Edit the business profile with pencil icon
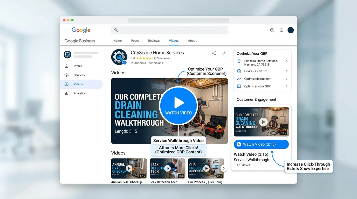Image resolution: width=357 pixels, height=199 pixels. (x=224, y=53)
